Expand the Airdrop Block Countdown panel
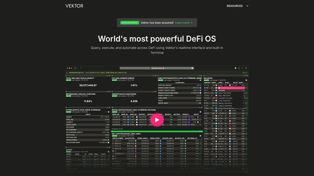 point(153,92)
